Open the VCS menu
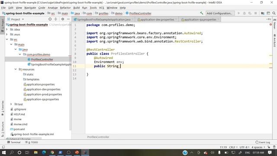 point(101,8)
